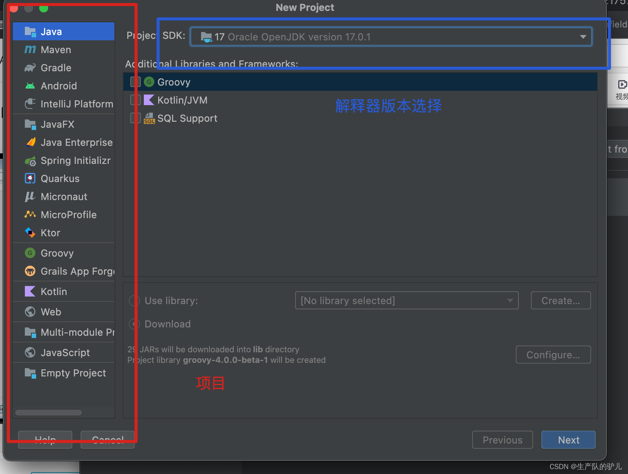Click the Empty Project folder icon
This screenshot has width=628, height=474.
(x=30, y=373)
